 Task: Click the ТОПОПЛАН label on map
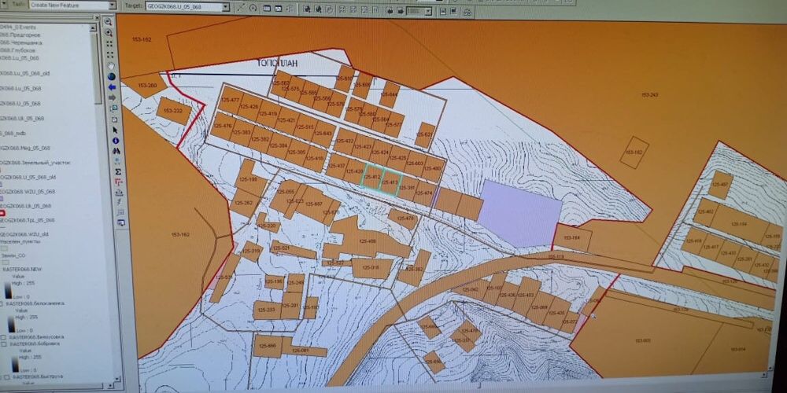point(277,64)
